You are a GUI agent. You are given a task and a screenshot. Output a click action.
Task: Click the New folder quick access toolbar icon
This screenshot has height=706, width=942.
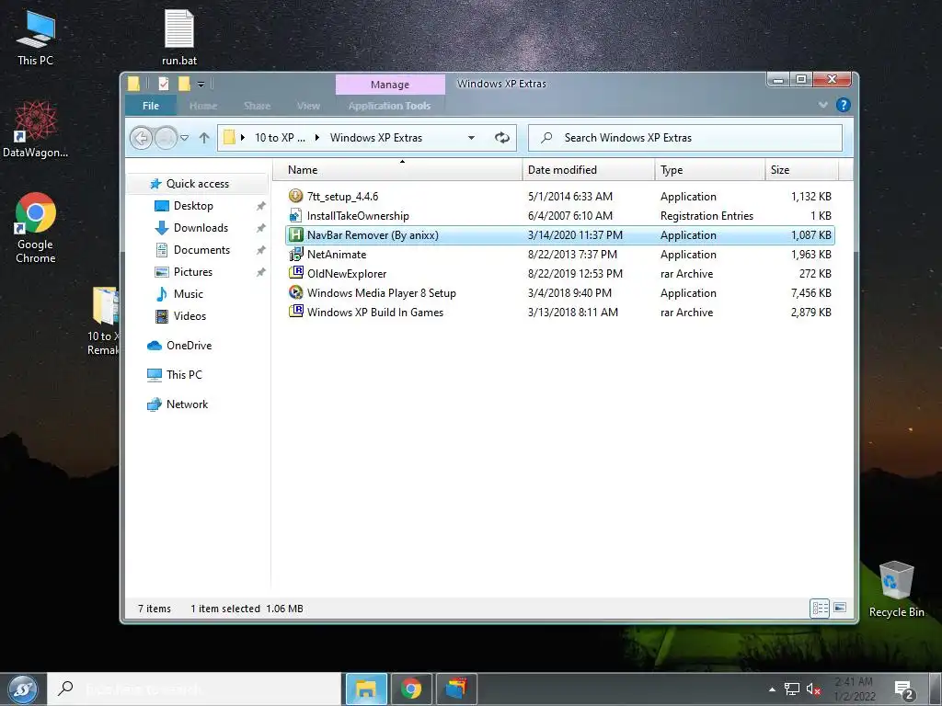(184, 84)
